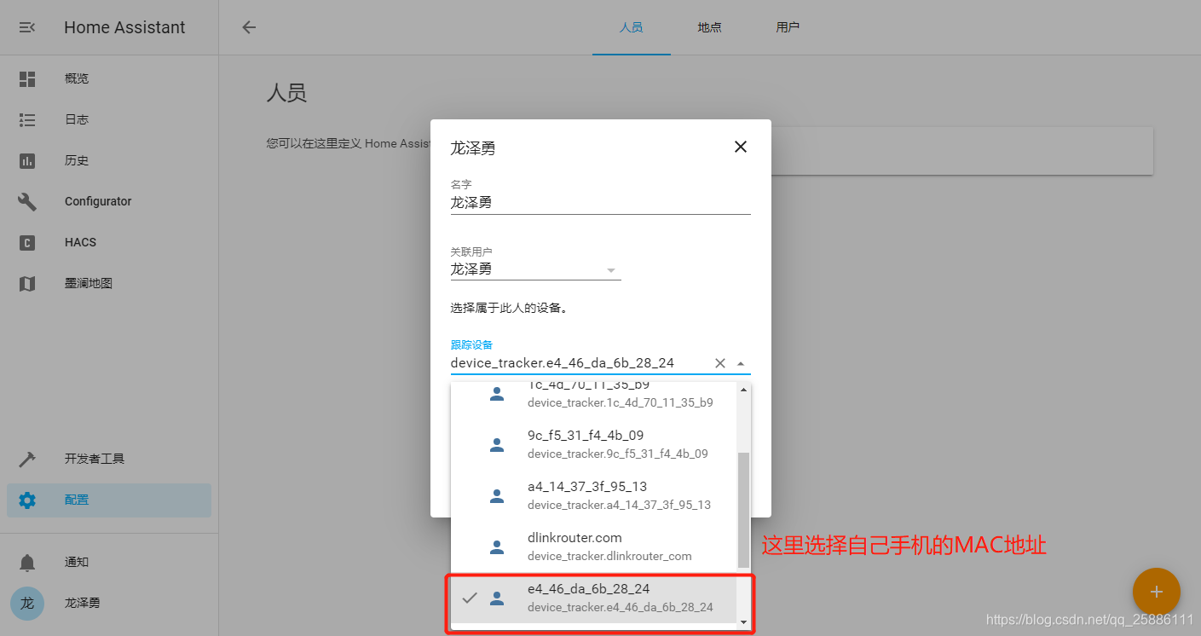Open the 历史 history chart icon

[x=27, y=160]
